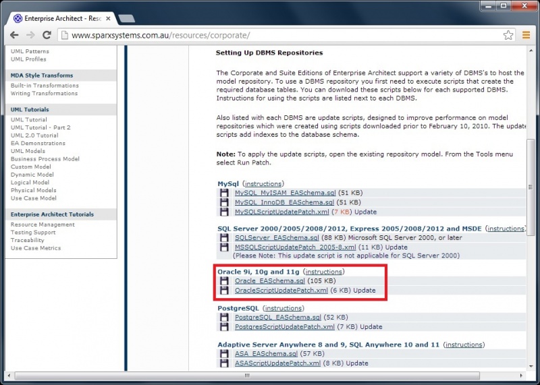
Task: Open UML Patterns sidebar link
Action: point(30,51)
